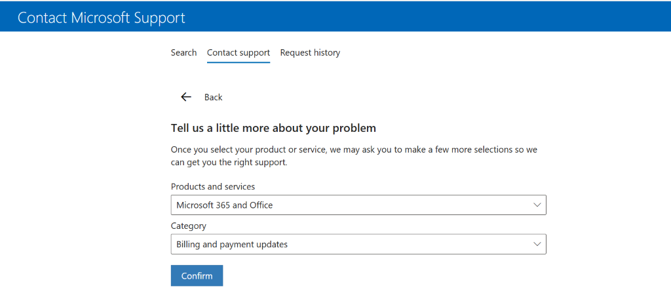This screenshot has width=671, height=301.
Task: Expand the Products and services chevron arrow
Action: pyautogui.click(x=537, y=205)
